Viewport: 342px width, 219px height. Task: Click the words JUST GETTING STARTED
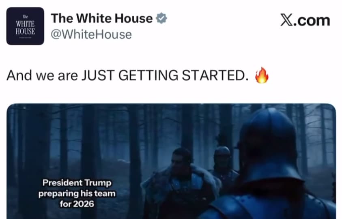point(165,75)
